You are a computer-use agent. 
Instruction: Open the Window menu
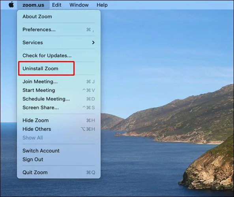click(x=79, y=5)
